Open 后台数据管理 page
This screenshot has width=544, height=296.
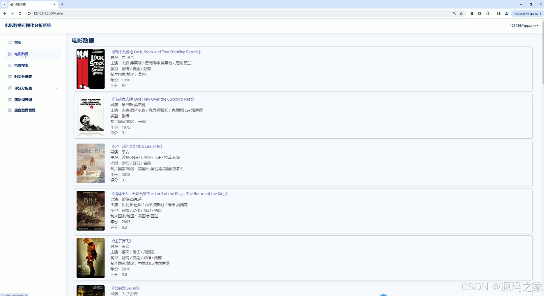point(25,110)
